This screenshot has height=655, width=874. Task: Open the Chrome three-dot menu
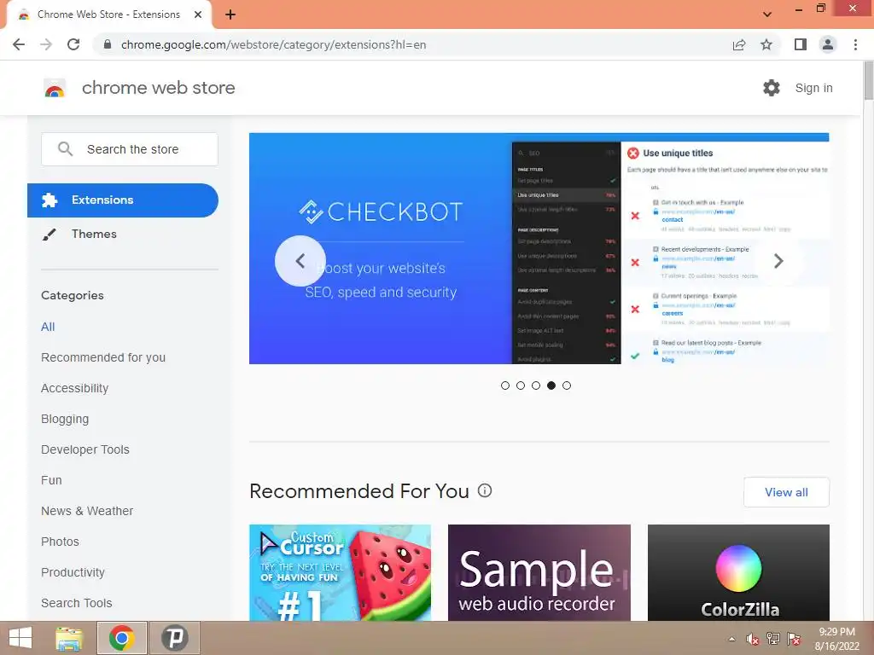click(x=855, y=44)
